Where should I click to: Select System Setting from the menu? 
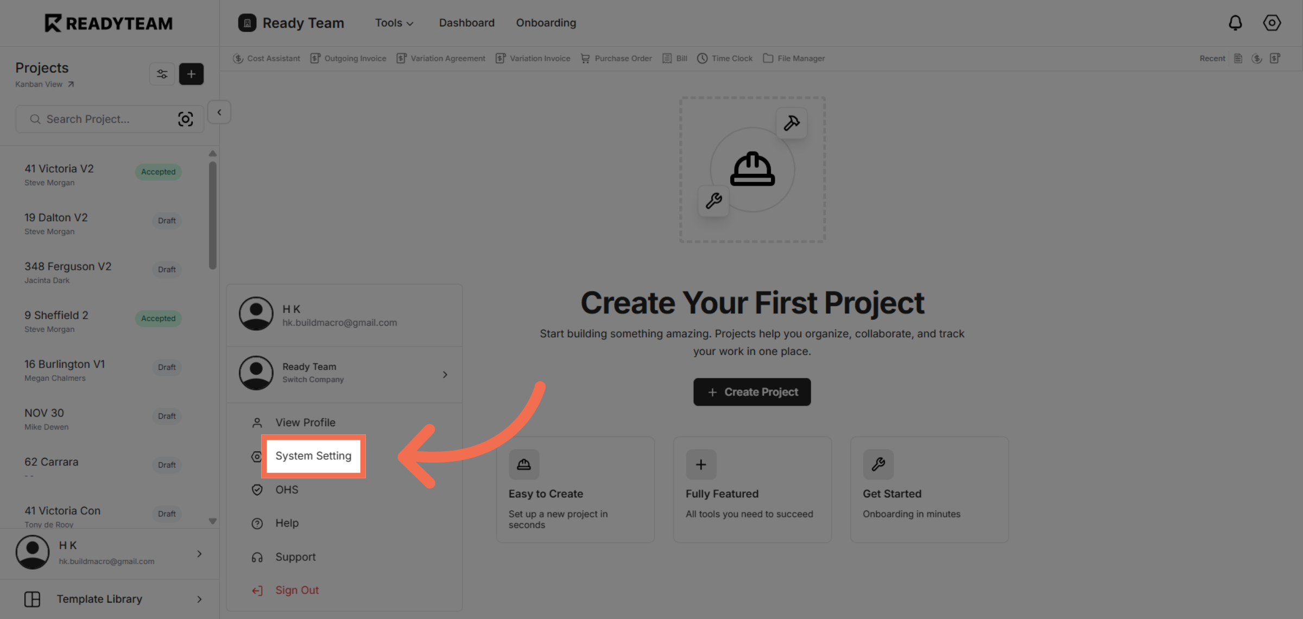pyautogui.click(x=313, y=456)
